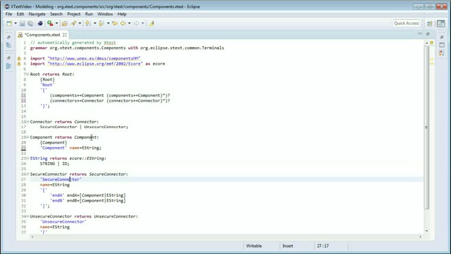Click into the Quick Access field
Image resolution: width=451 pixels, height=254 pixels.
pos(406,24)
